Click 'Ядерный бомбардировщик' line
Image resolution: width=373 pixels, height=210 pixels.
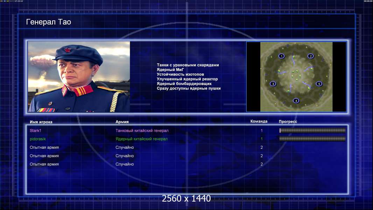point(184,84)
